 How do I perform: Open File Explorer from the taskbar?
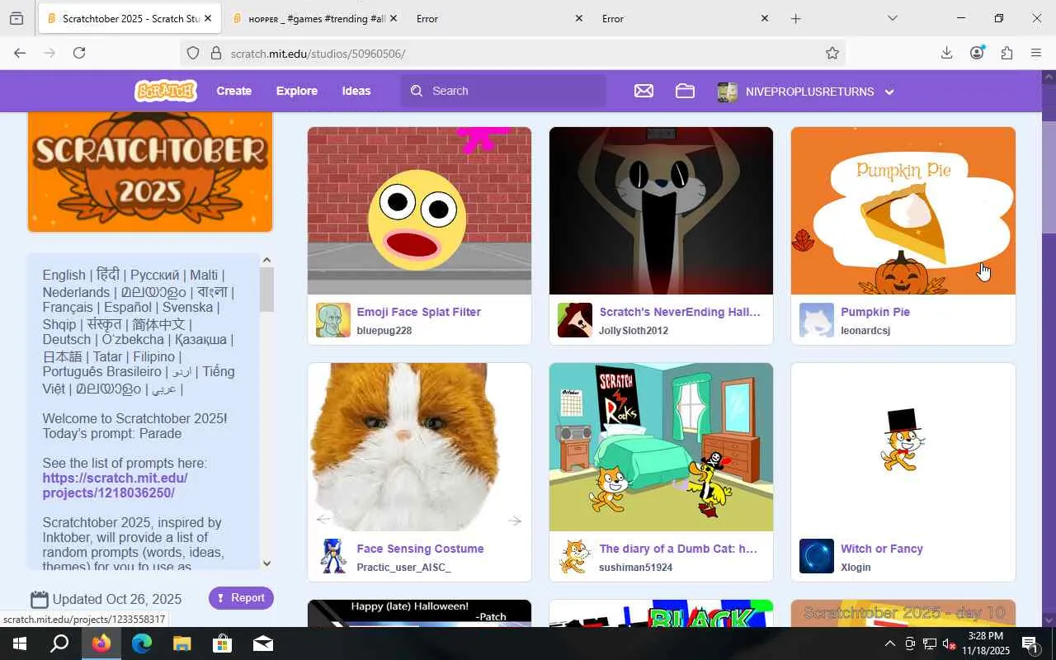[181, 643]
